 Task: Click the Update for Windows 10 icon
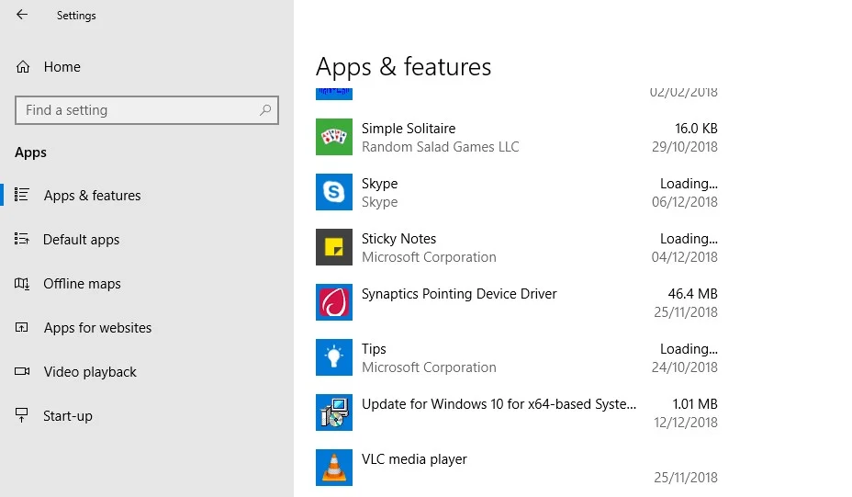point(334,412)
